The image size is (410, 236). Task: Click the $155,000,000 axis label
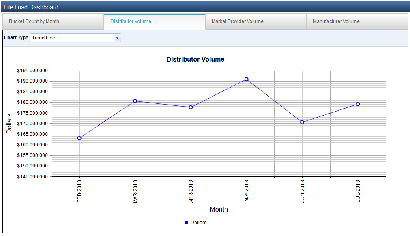tap(32, 155)
